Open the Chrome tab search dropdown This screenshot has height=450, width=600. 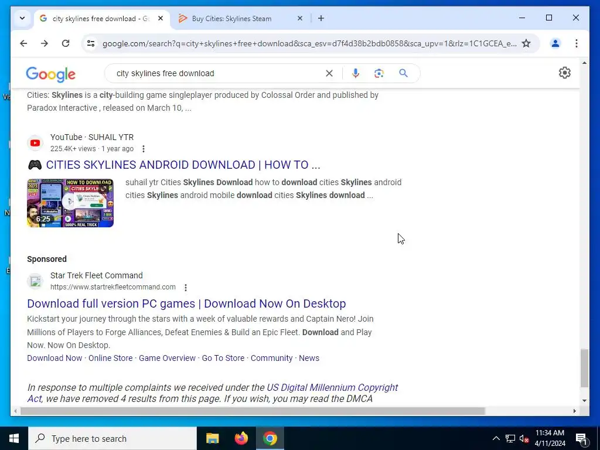[x=22, y=18]
